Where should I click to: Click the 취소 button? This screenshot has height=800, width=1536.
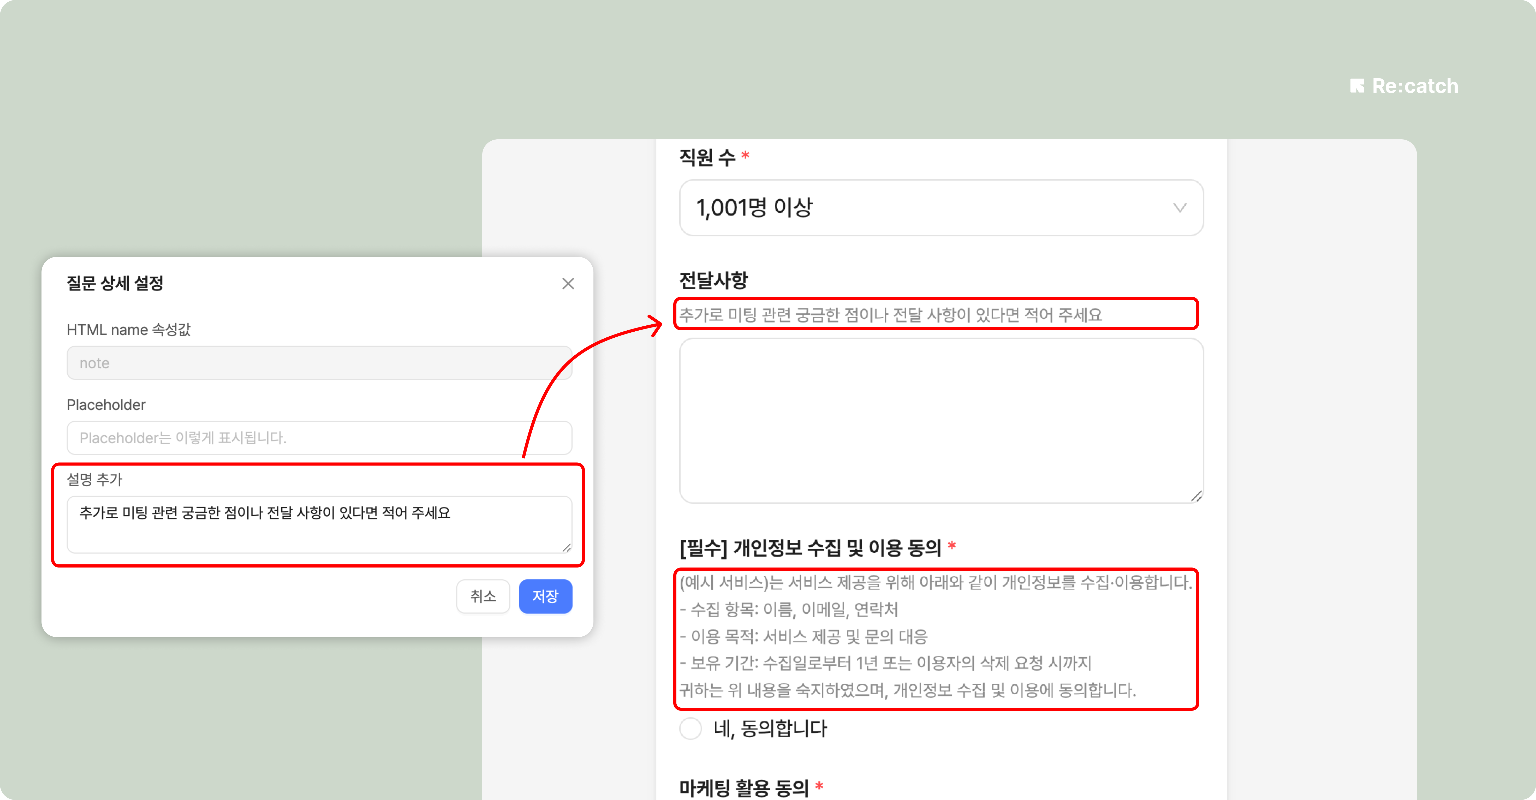click(x=483, y=596)
